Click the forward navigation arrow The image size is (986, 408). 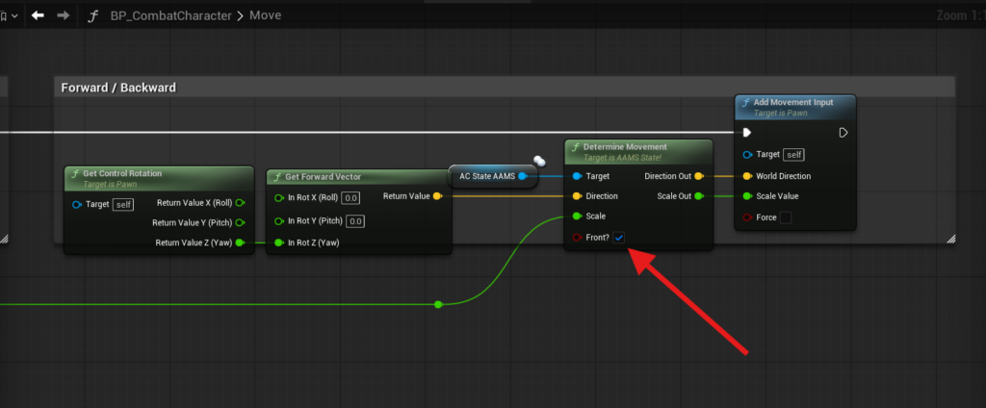(x=64, y=15)
